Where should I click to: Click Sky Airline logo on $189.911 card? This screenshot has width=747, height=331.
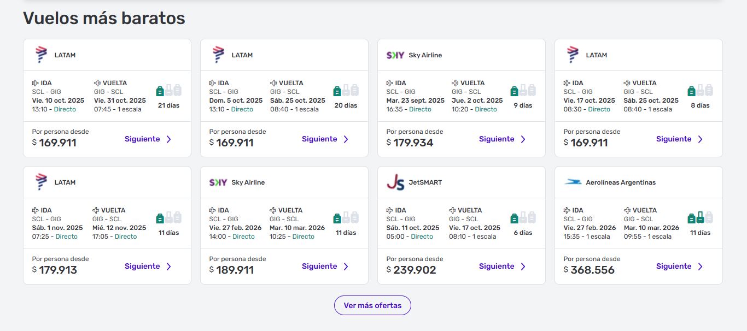pyautogui.click(x=218, y=182)
